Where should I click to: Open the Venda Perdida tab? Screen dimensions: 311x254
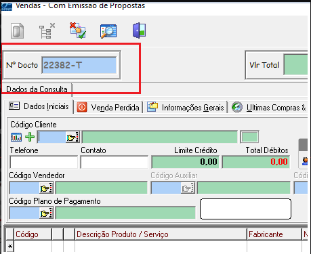(108, 107)
